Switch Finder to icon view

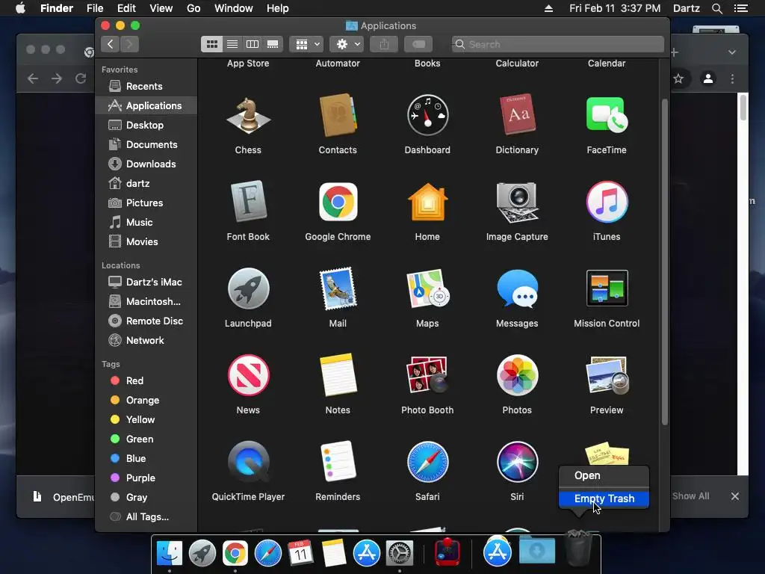tap(211, 44)
